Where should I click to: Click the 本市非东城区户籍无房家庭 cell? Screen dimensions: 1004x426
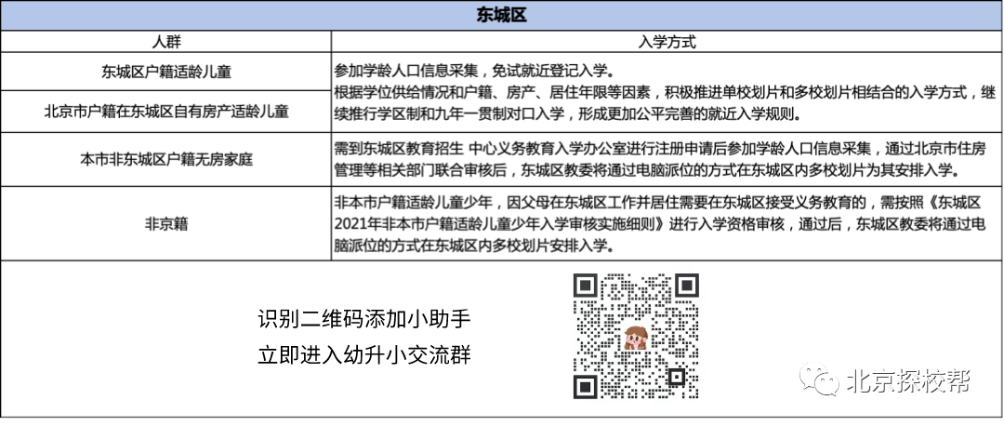click(x=165, y=159)
